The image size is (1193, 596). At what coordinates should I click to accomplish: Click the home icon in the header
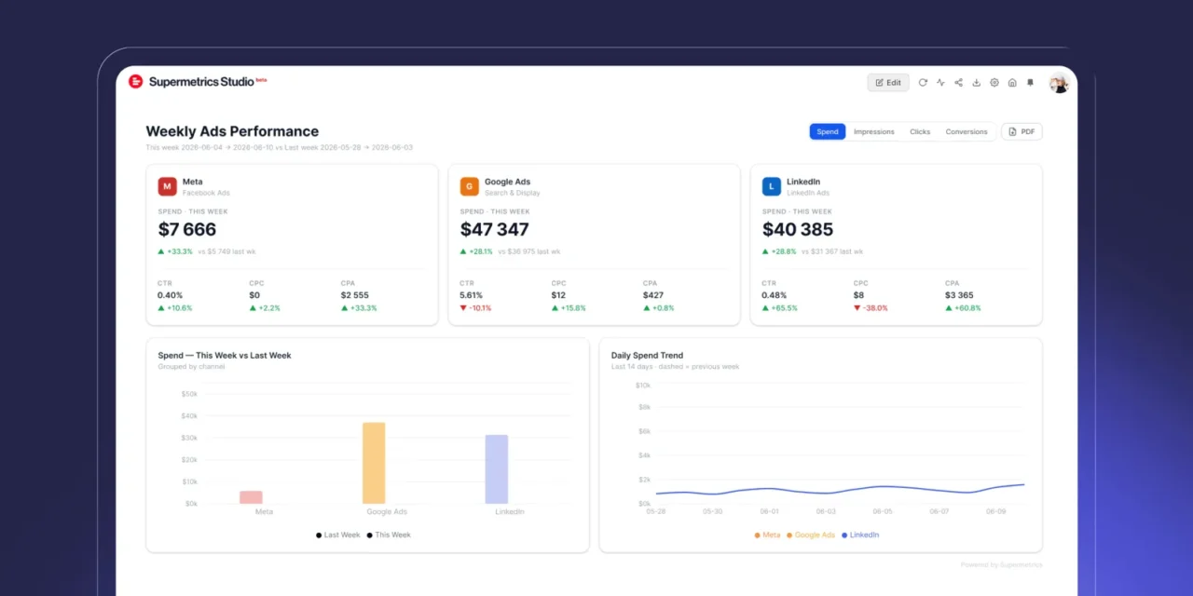pyautogui.click(x=1012, y=82)
